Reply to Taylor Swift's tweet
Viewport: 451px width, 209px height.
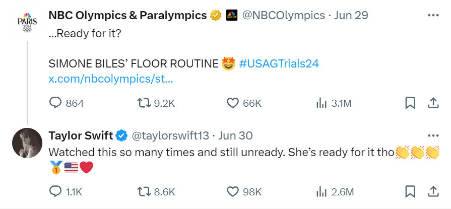coord(55,192)
